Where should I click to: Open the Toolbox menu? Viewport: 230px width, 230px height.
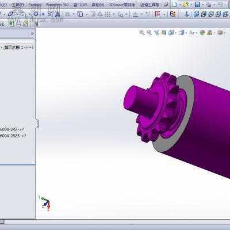(x=35, y=5)
